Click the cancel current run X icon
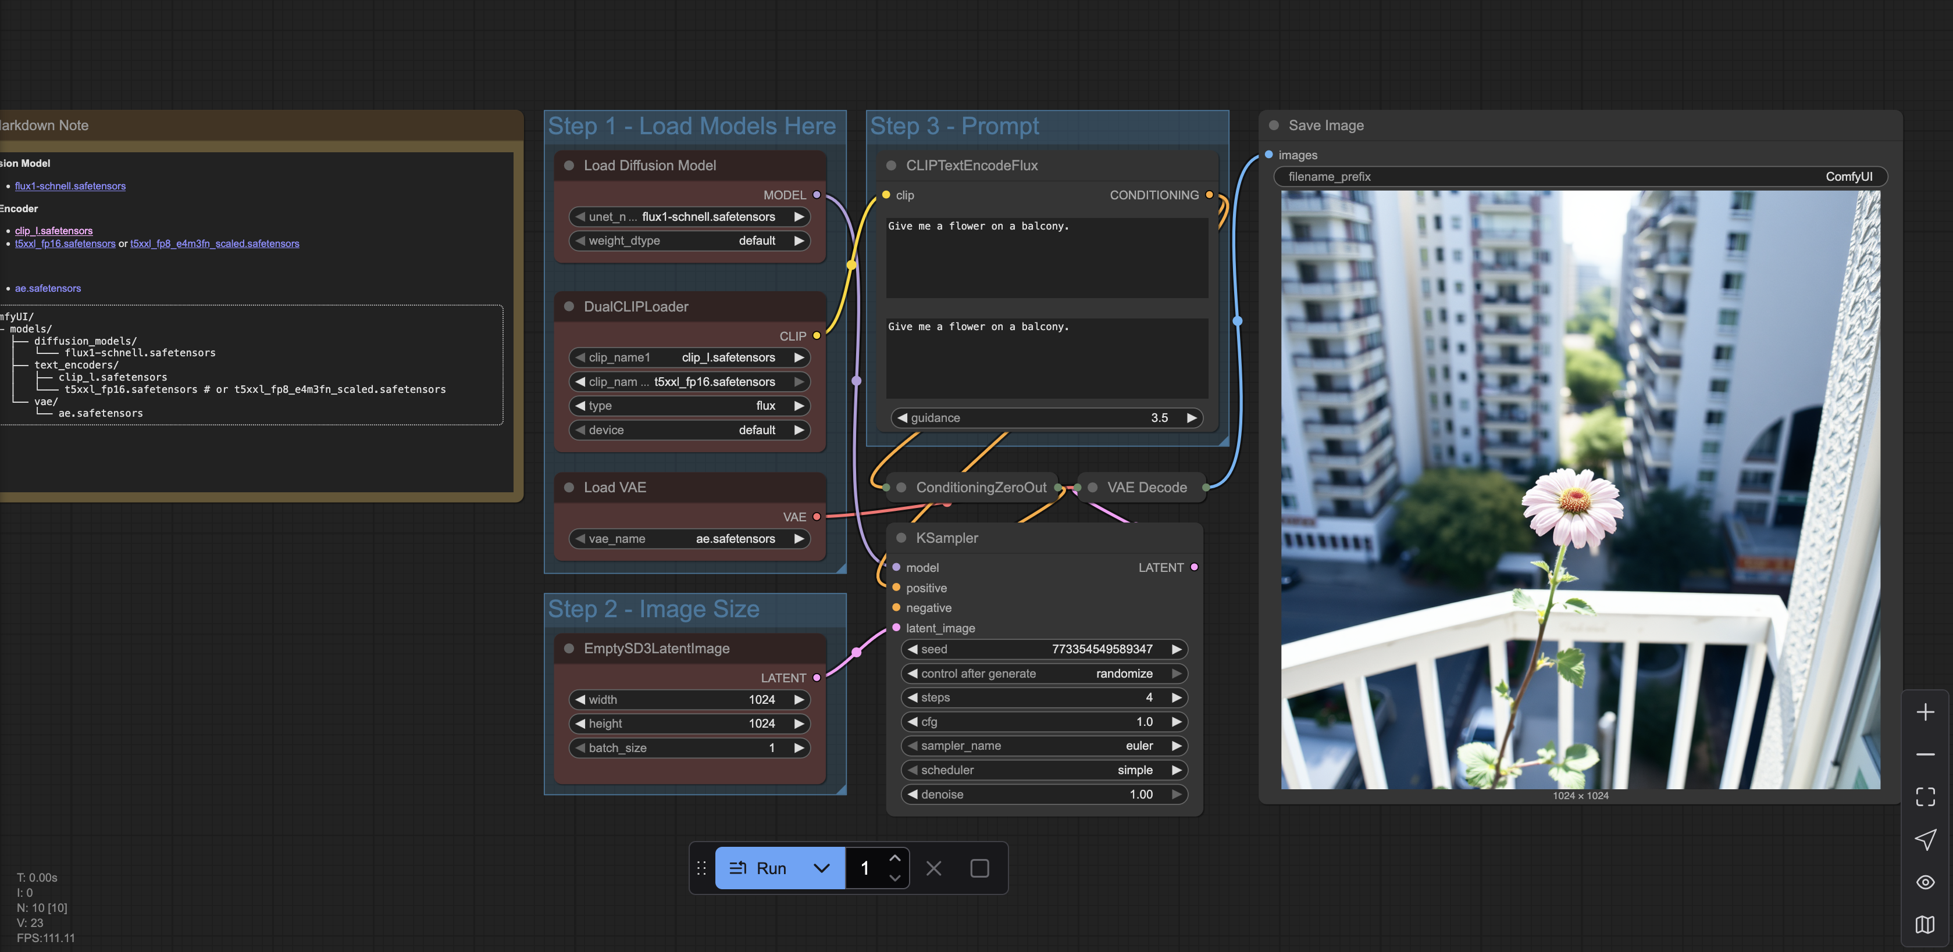The image size is (1953, 952). coord(933,868)
